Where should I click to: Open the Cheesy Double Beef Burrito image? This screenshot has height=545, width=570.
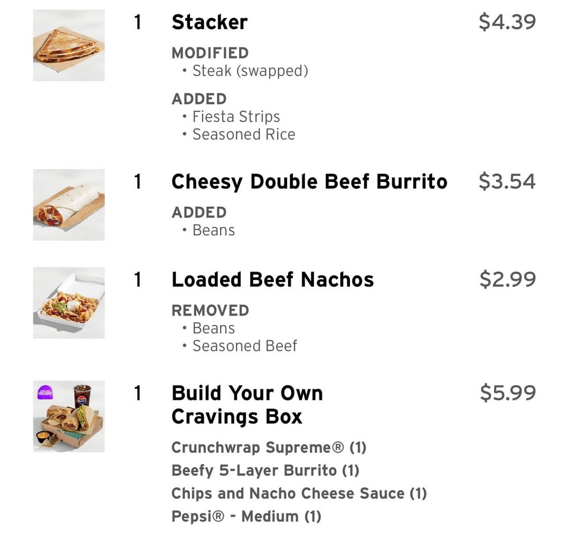click(69, 205)
